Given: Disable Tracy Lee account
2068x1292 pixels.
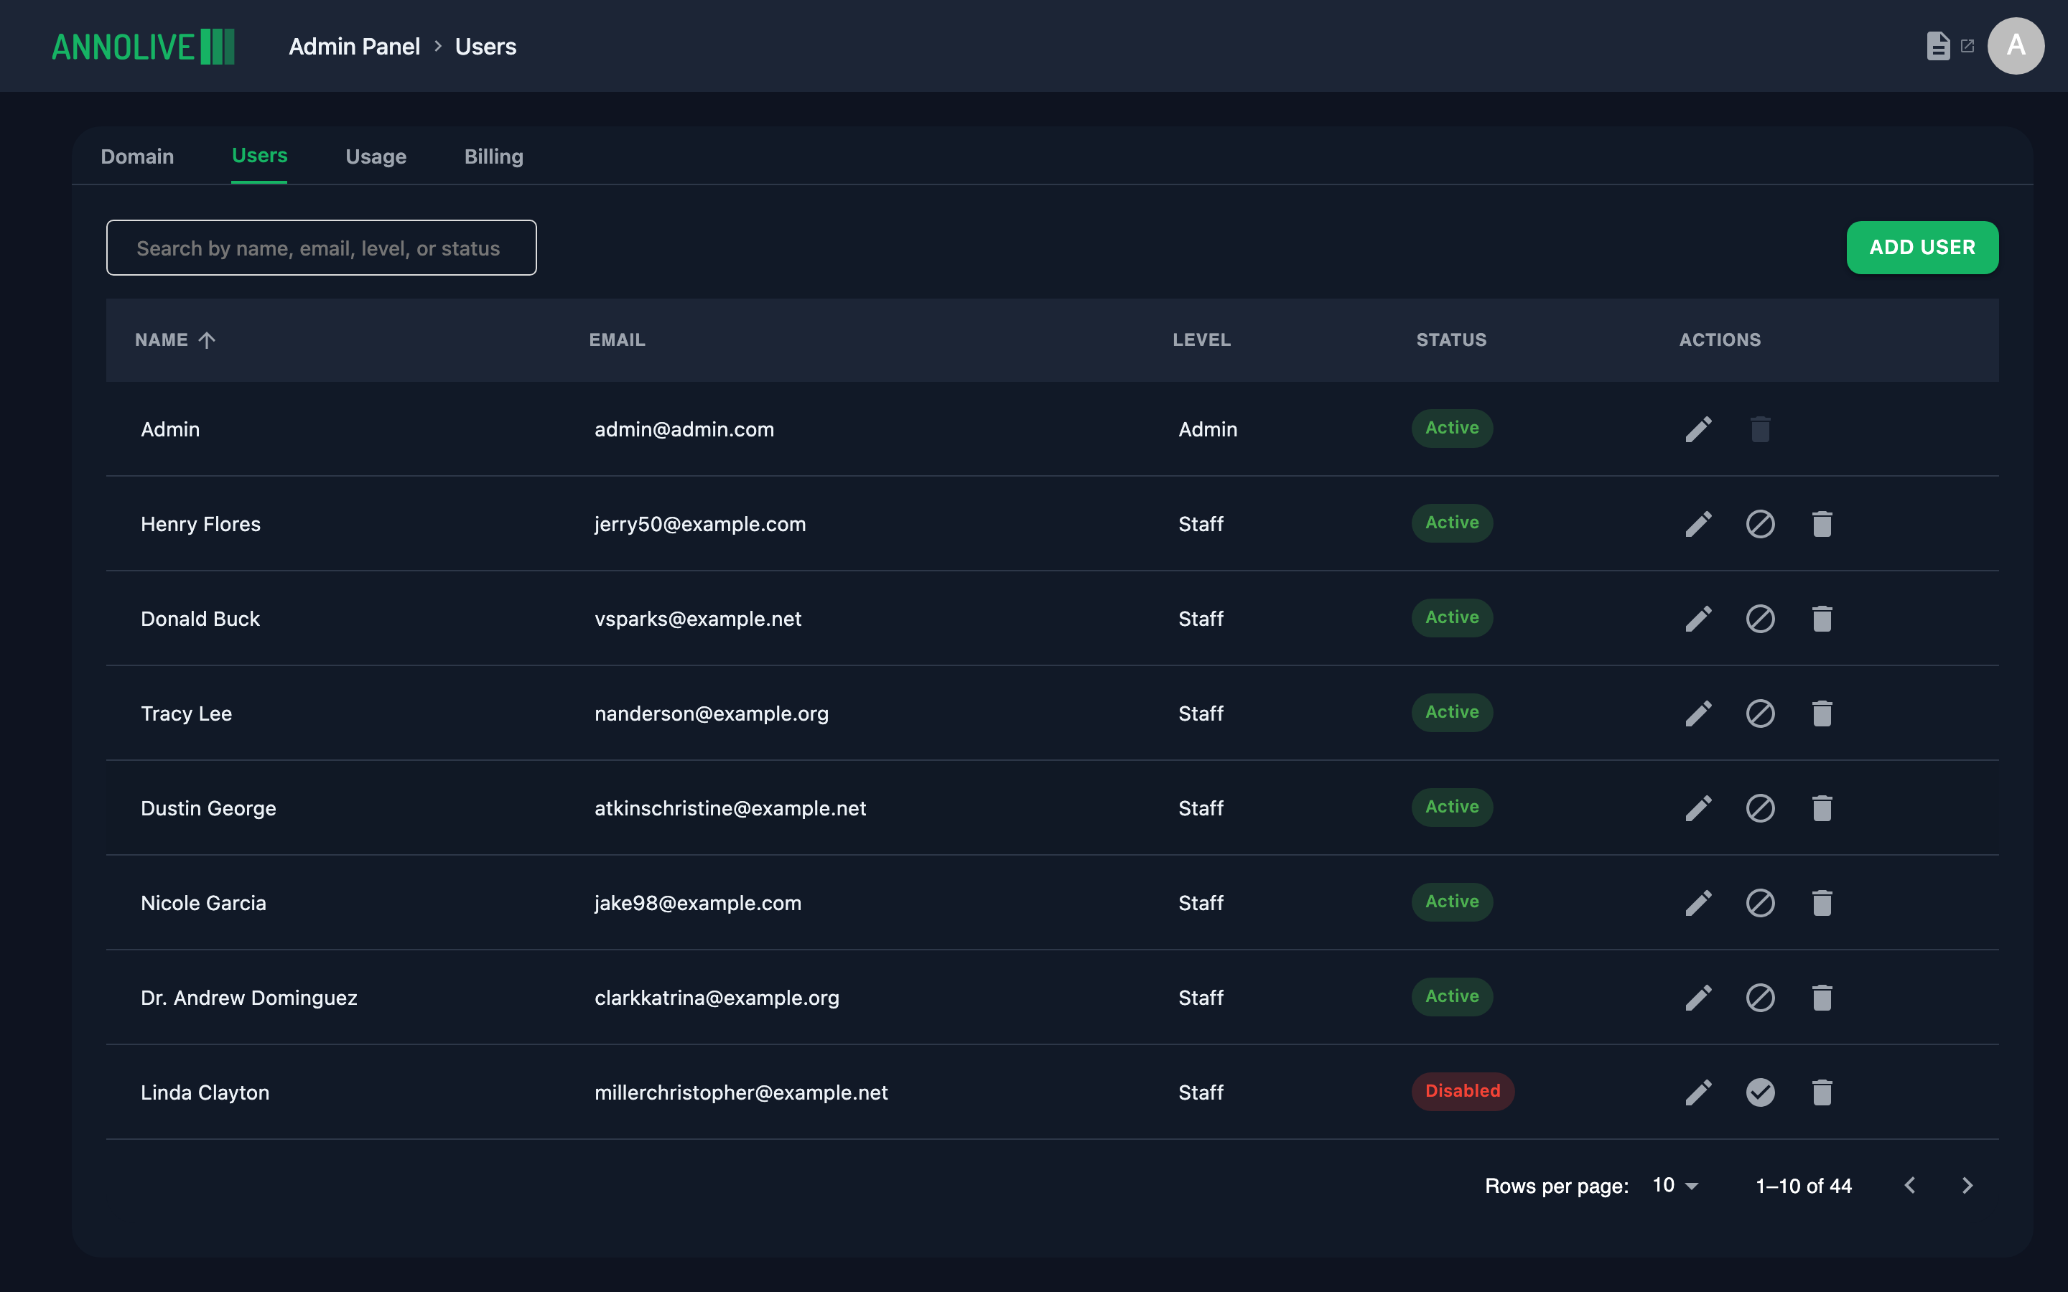Looking at the screenshot, I should coord(1759,713).
